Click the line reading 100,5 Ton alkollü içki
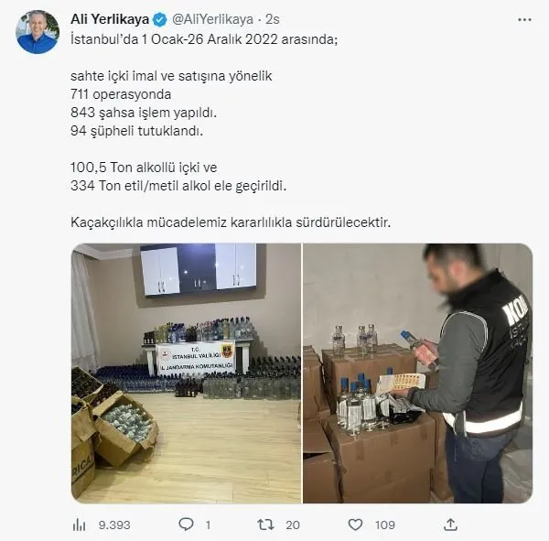Screen dimensions: 549x541 coord(144,168)
